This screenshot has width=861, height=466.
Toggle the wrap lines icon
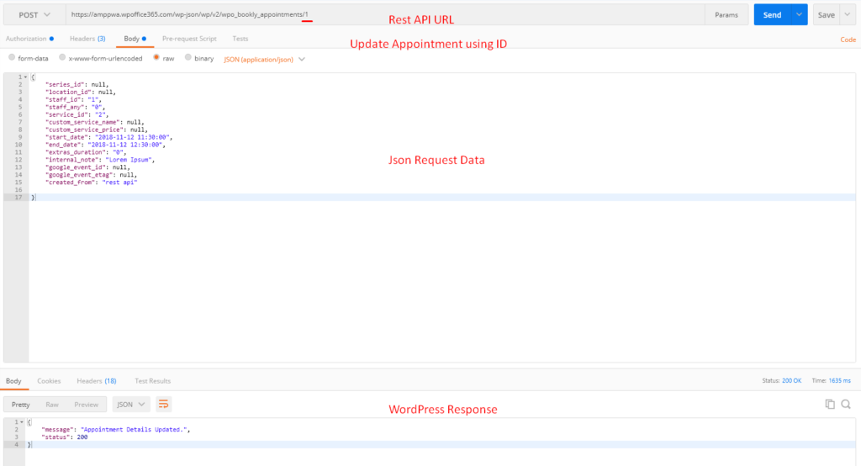(x=164, y=405)
